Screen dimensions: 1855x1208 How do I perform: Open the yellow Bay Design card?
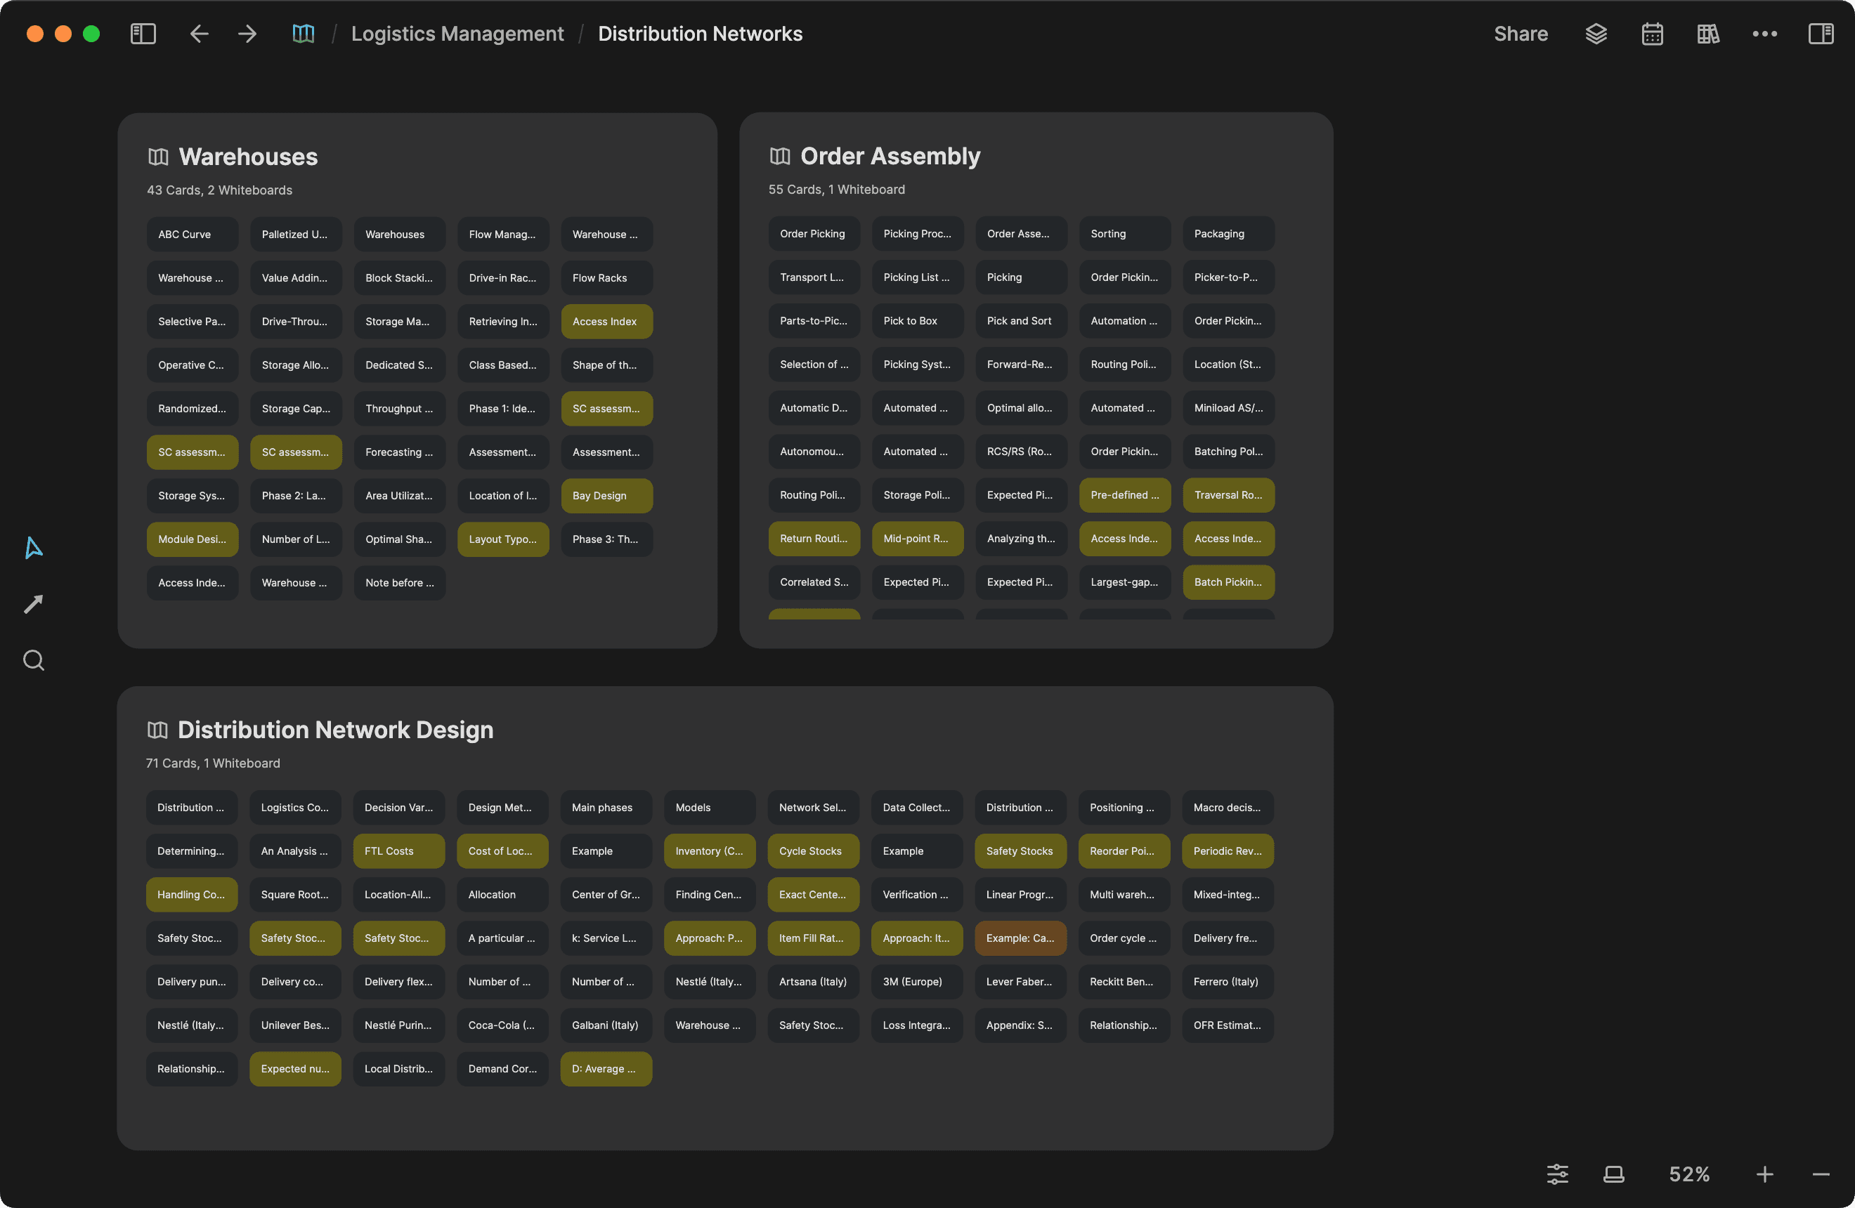coord(606,496)
